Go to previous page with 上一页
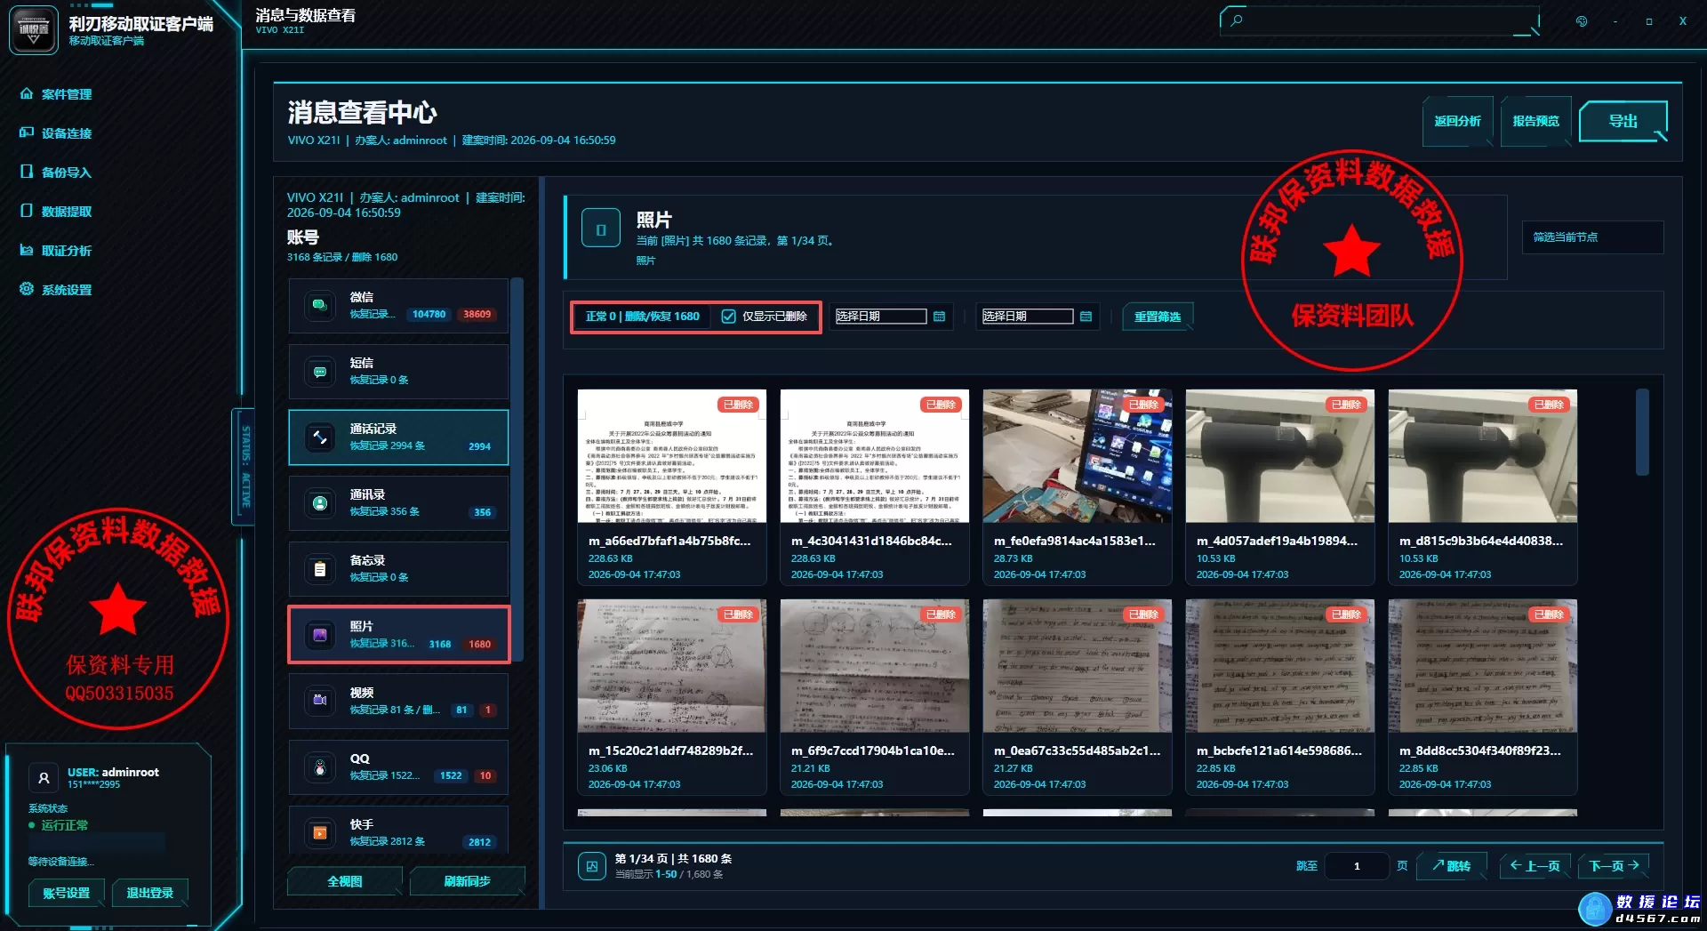The height and width of the screenshot is (931, 1707). click(x=1535, y=866)
